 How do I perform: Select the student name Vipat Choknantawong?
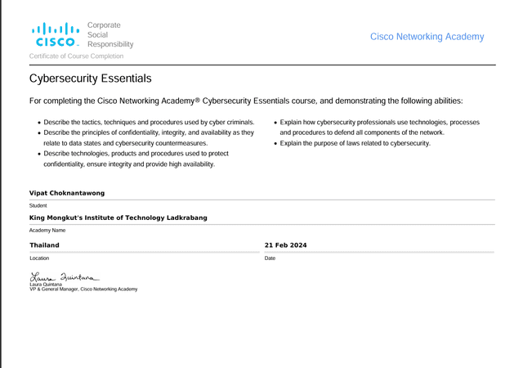pyautogui.click(x=67, y=193)
